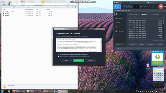Click the first button below the Bandicam file list
This screenshot has height=93, width=166.
click(133, 44)
